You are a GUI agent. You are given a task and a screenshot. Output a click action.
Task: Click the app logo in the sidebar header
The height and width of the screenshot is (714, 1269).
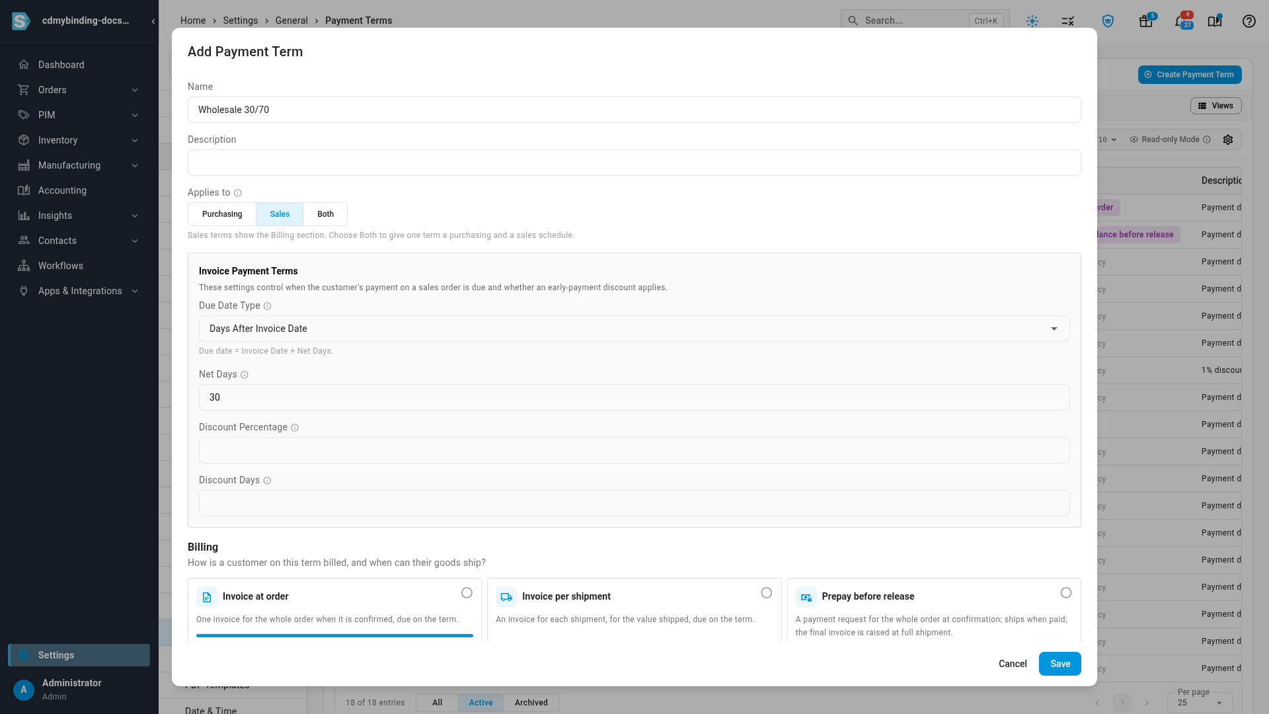[21, 21]
